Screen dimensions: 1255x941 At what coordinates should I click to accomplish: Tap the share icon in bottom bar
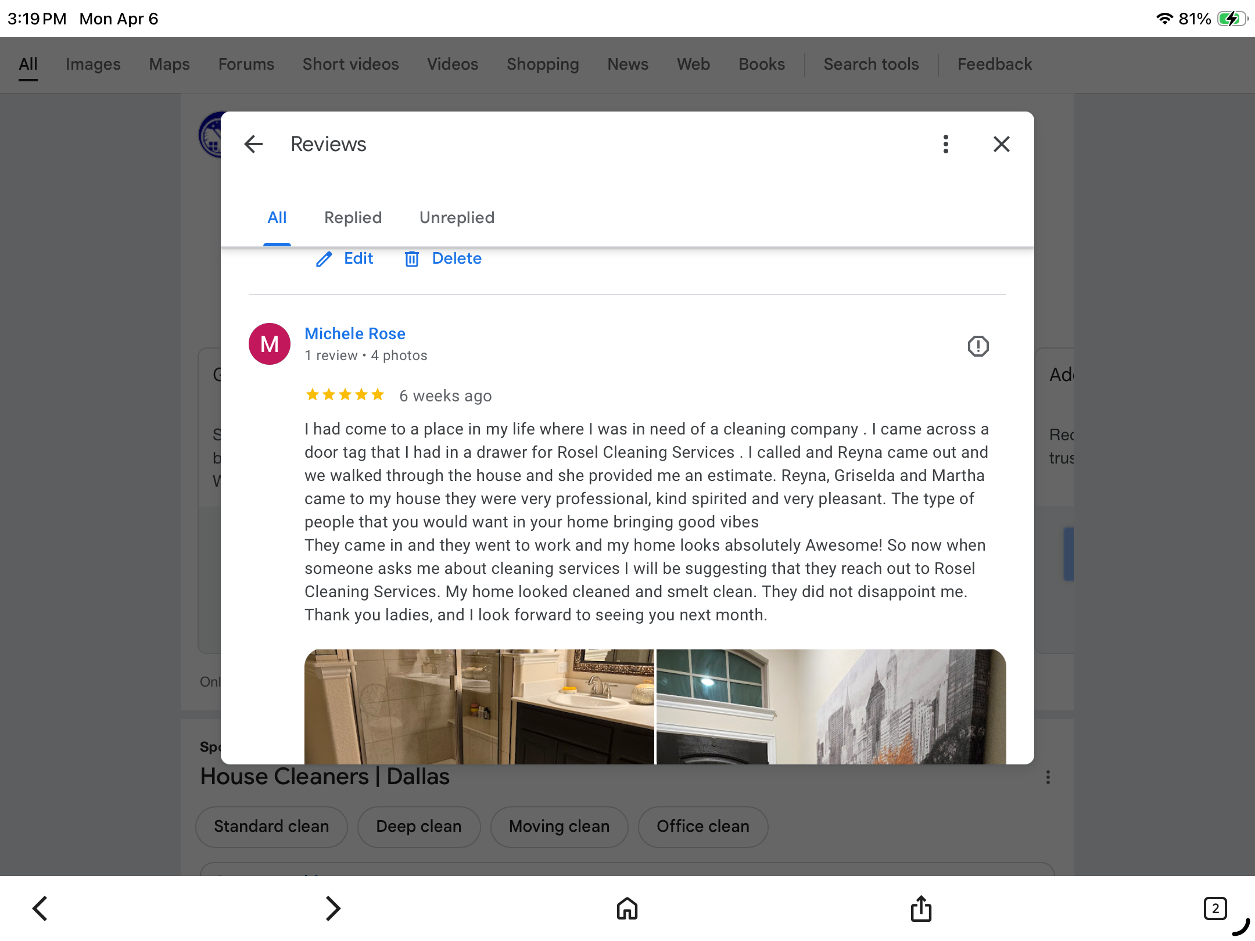click(x=921, y=908)
